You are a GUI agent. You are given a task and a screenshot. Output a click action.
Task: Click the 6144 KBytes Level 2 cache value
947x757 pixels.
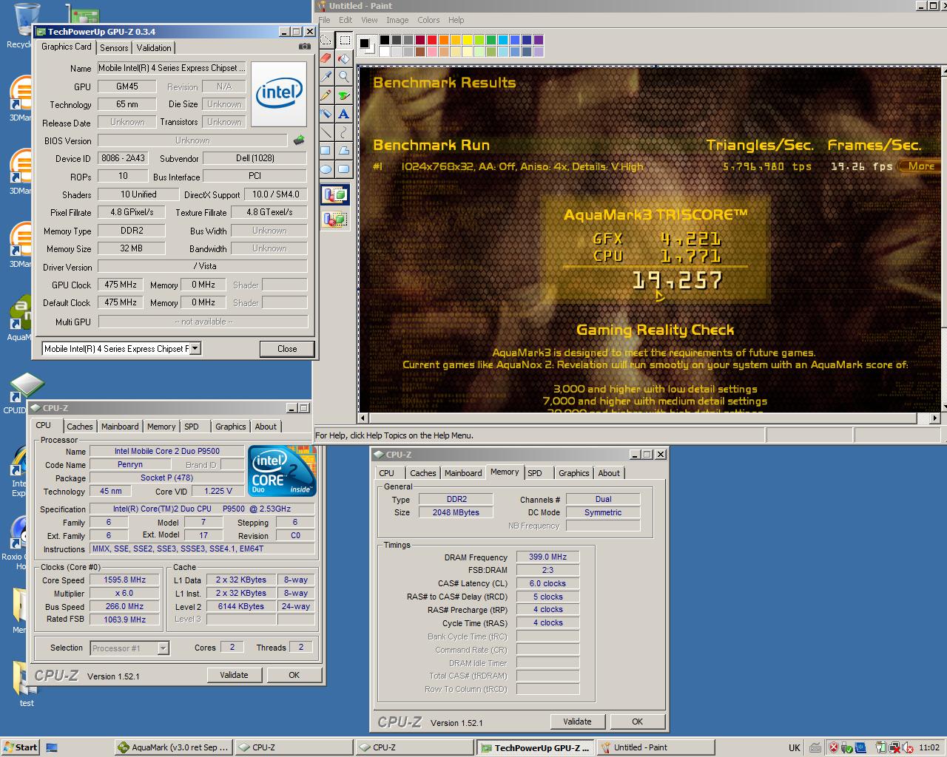coord(240,606)
